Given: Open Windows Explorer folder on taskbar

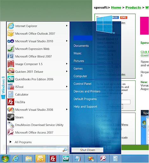Looking at the screenshot, I should (x=29, y=159).
